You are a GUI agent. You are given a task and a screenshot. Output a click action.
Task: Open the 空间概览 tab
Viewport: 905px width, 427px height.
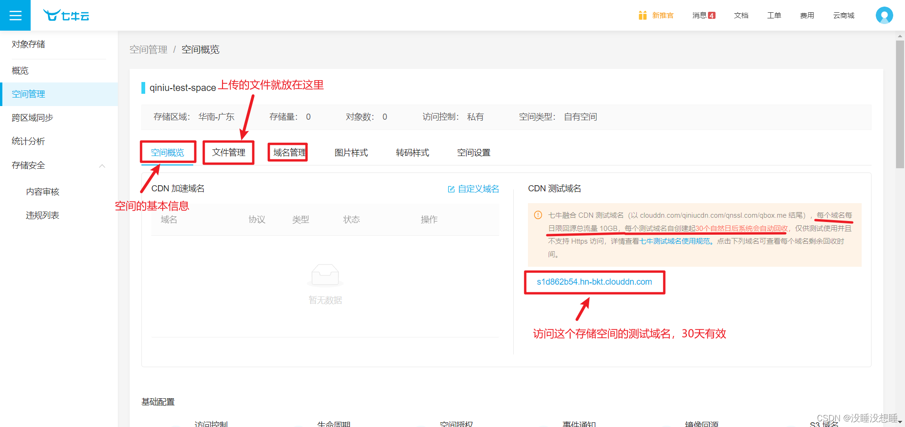click(167, 153)
